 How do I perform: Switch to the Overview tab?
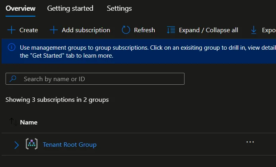20,8
